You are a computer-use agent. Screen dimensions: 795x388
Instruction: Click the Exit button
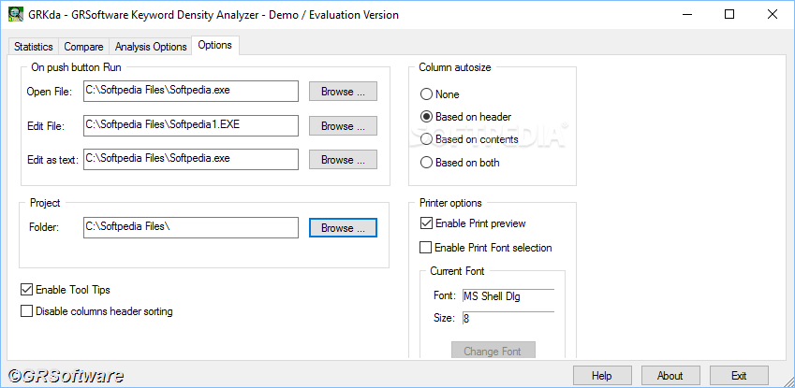(x=739, y=376)
